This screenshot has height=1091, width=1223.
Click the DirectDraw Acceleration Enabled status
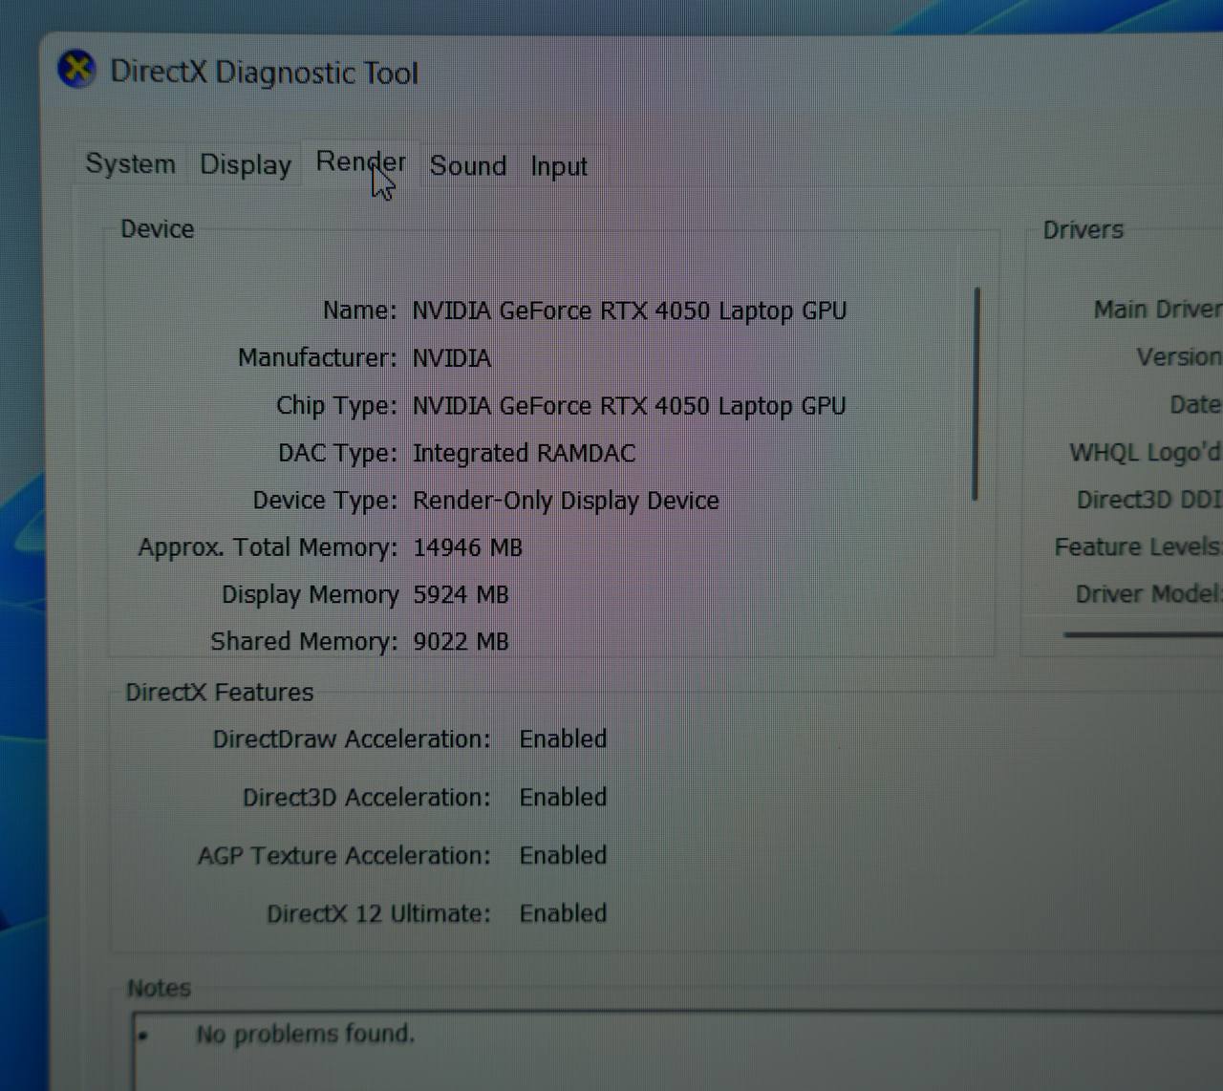point(563,738)
